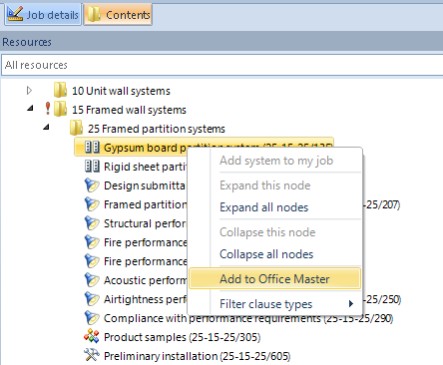Viewport: 443px width, 365px height.
Task: Click the Airtightness performance clause icon
Action: (92, 299)
